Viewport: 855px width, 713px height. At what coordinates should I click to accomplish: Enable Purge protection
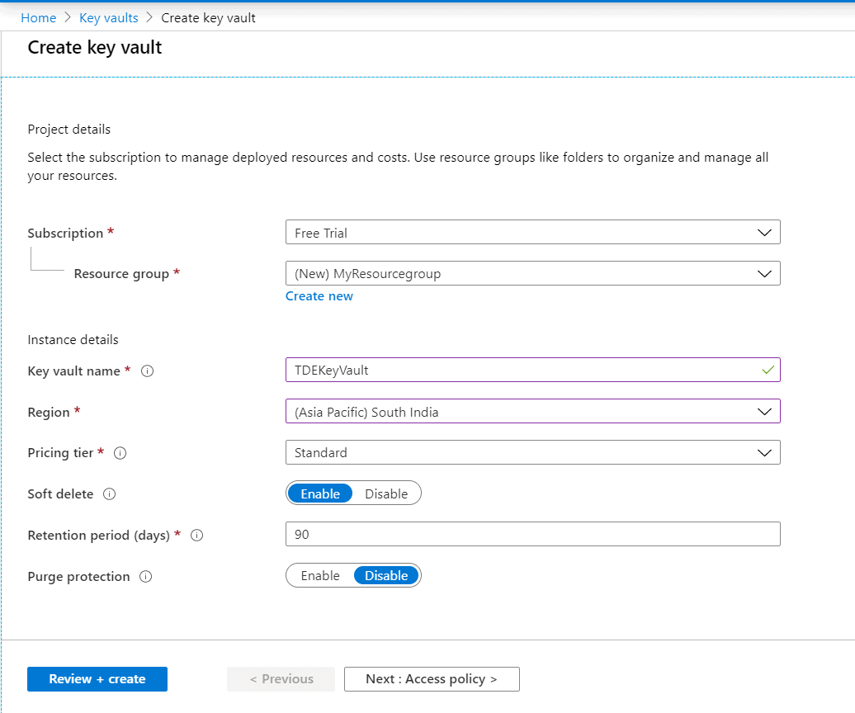coord(320,575)
